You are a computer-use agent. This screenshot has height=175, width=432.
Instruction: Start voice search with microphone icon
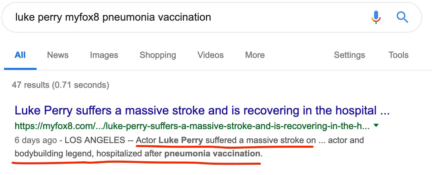[376, 17]
